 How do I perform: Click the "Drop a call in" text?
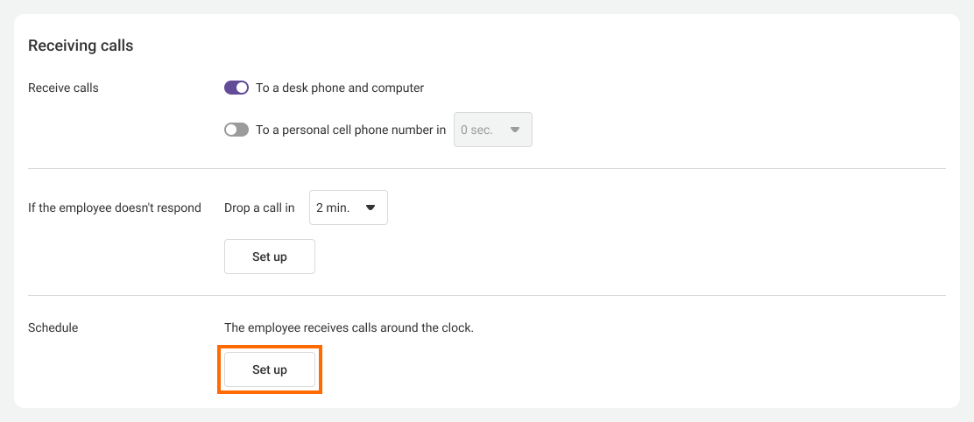(259, 207)
